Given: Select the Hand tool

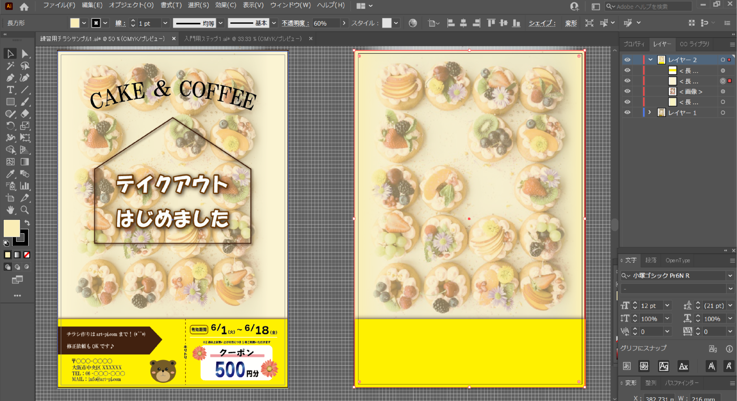Looking at the screenshot, I should pyautogui.click(x=10, y=210).
